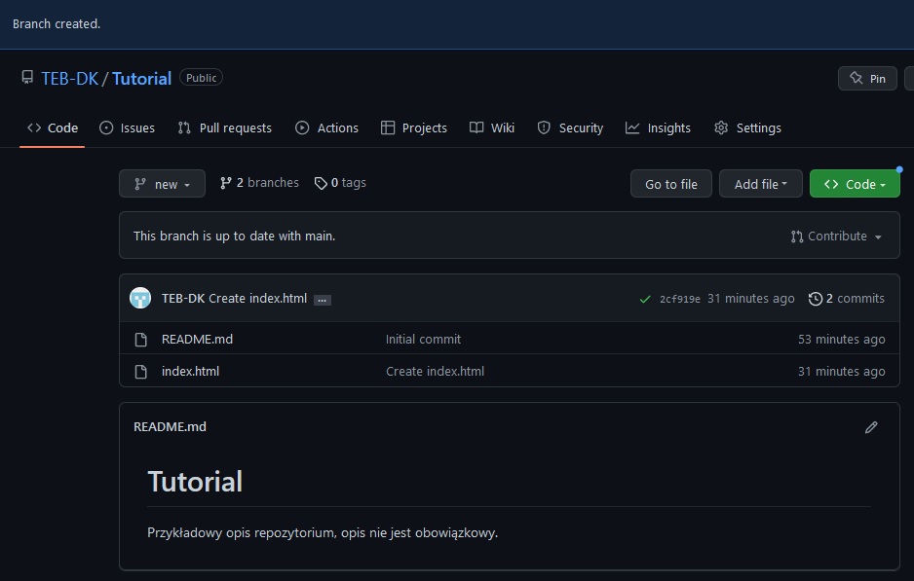The height and width of the screenshot is (581, 914).
Task: Edit the README with the pencil icon
Action: [870, 427]
